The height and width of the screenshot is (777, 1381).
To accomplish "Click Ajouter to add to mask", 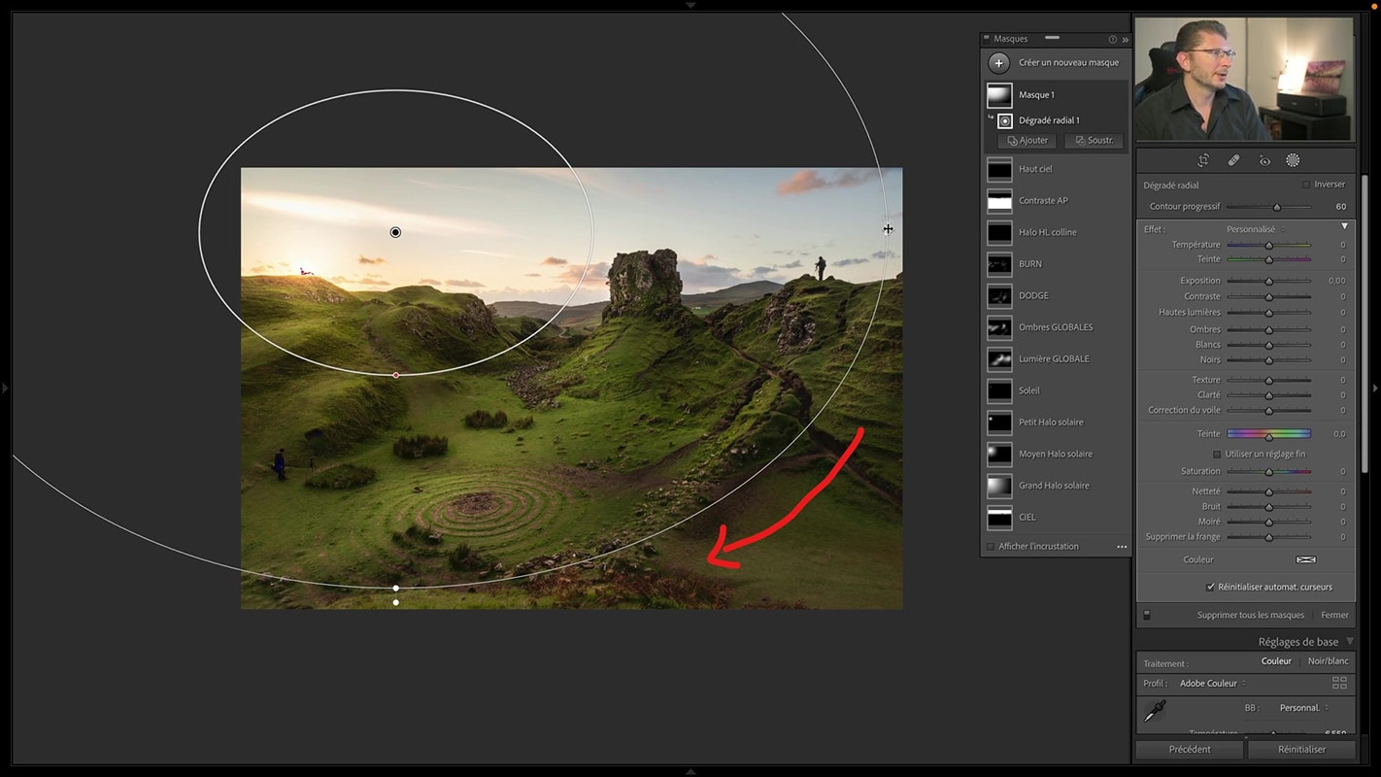I will click(x=1028, y=141).
